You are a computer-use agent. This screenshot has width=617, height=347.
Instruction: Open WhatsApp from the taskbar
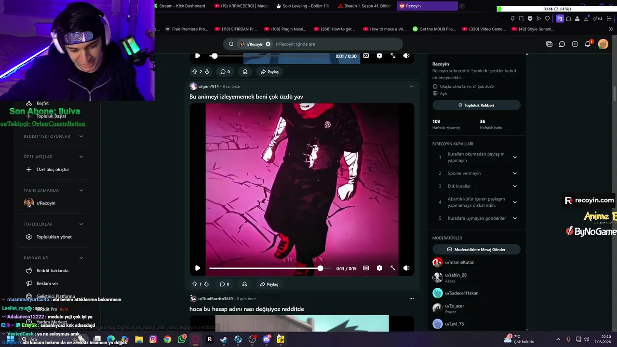click(182, 339)
